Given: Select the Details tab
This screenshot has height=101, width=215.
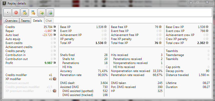Looking at the screenshot, I should point(38,21).
